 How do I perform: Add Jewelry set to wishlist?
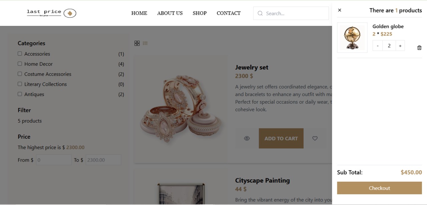(x=315, y=138)
